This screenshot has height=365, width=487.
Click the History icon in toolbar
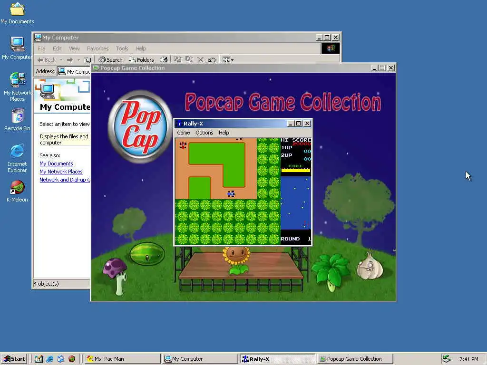pos(164,59)
